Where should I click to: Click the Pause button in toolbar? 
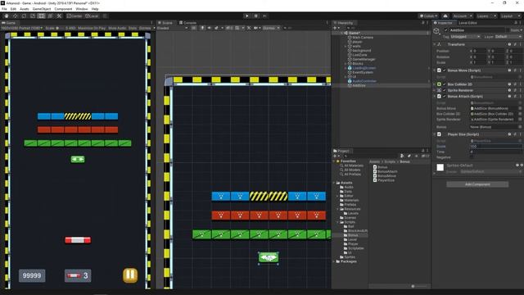tap(256, 16)
